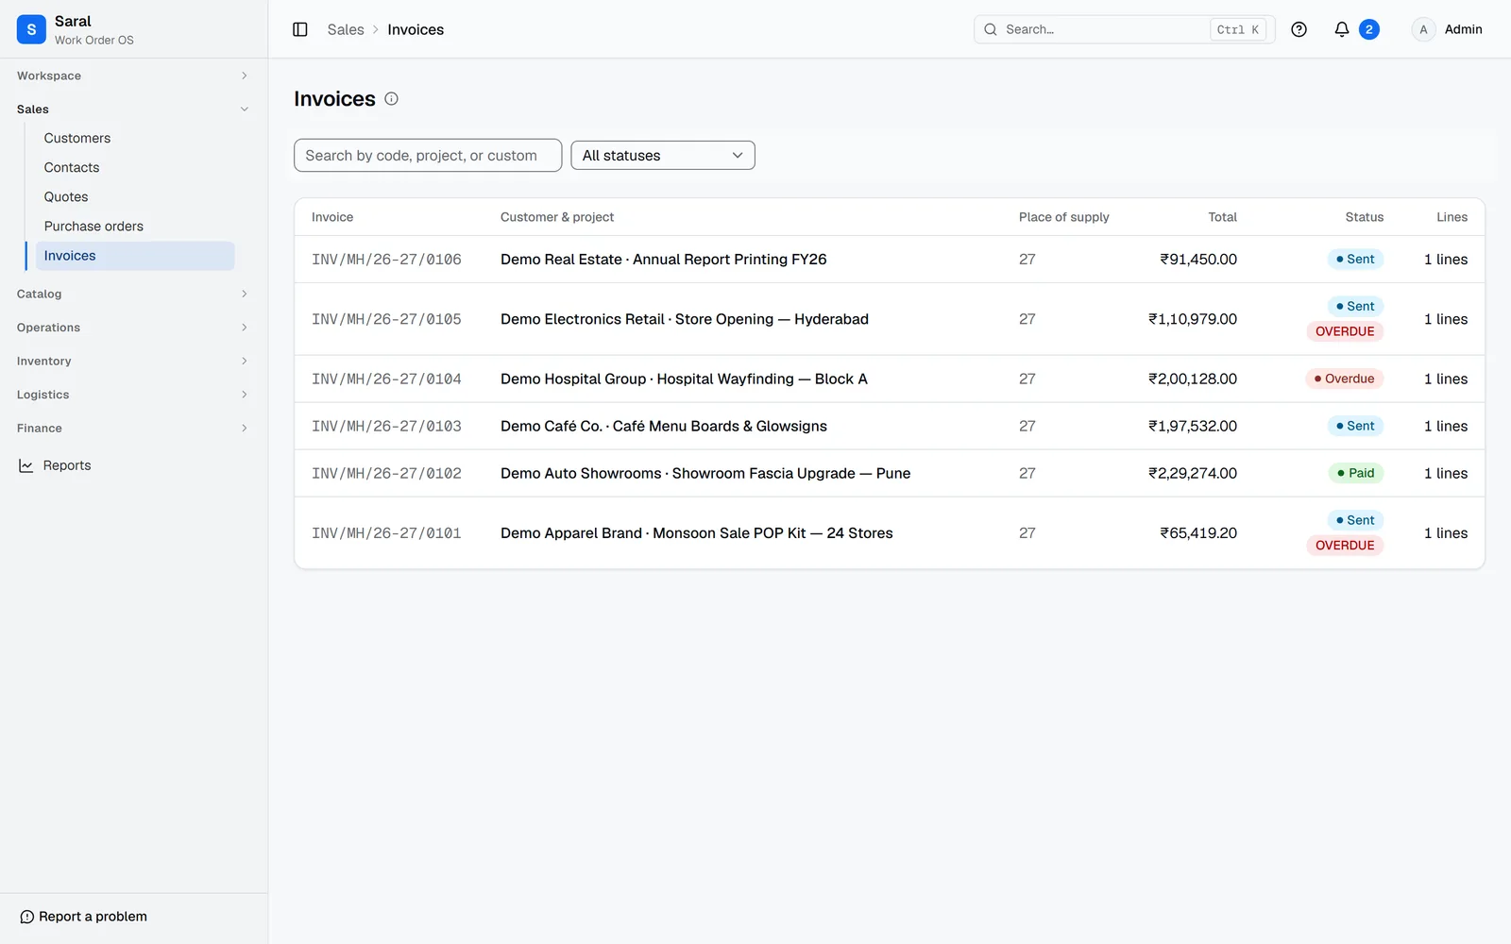Click the Sales breadcrumb link

point(346,29)
